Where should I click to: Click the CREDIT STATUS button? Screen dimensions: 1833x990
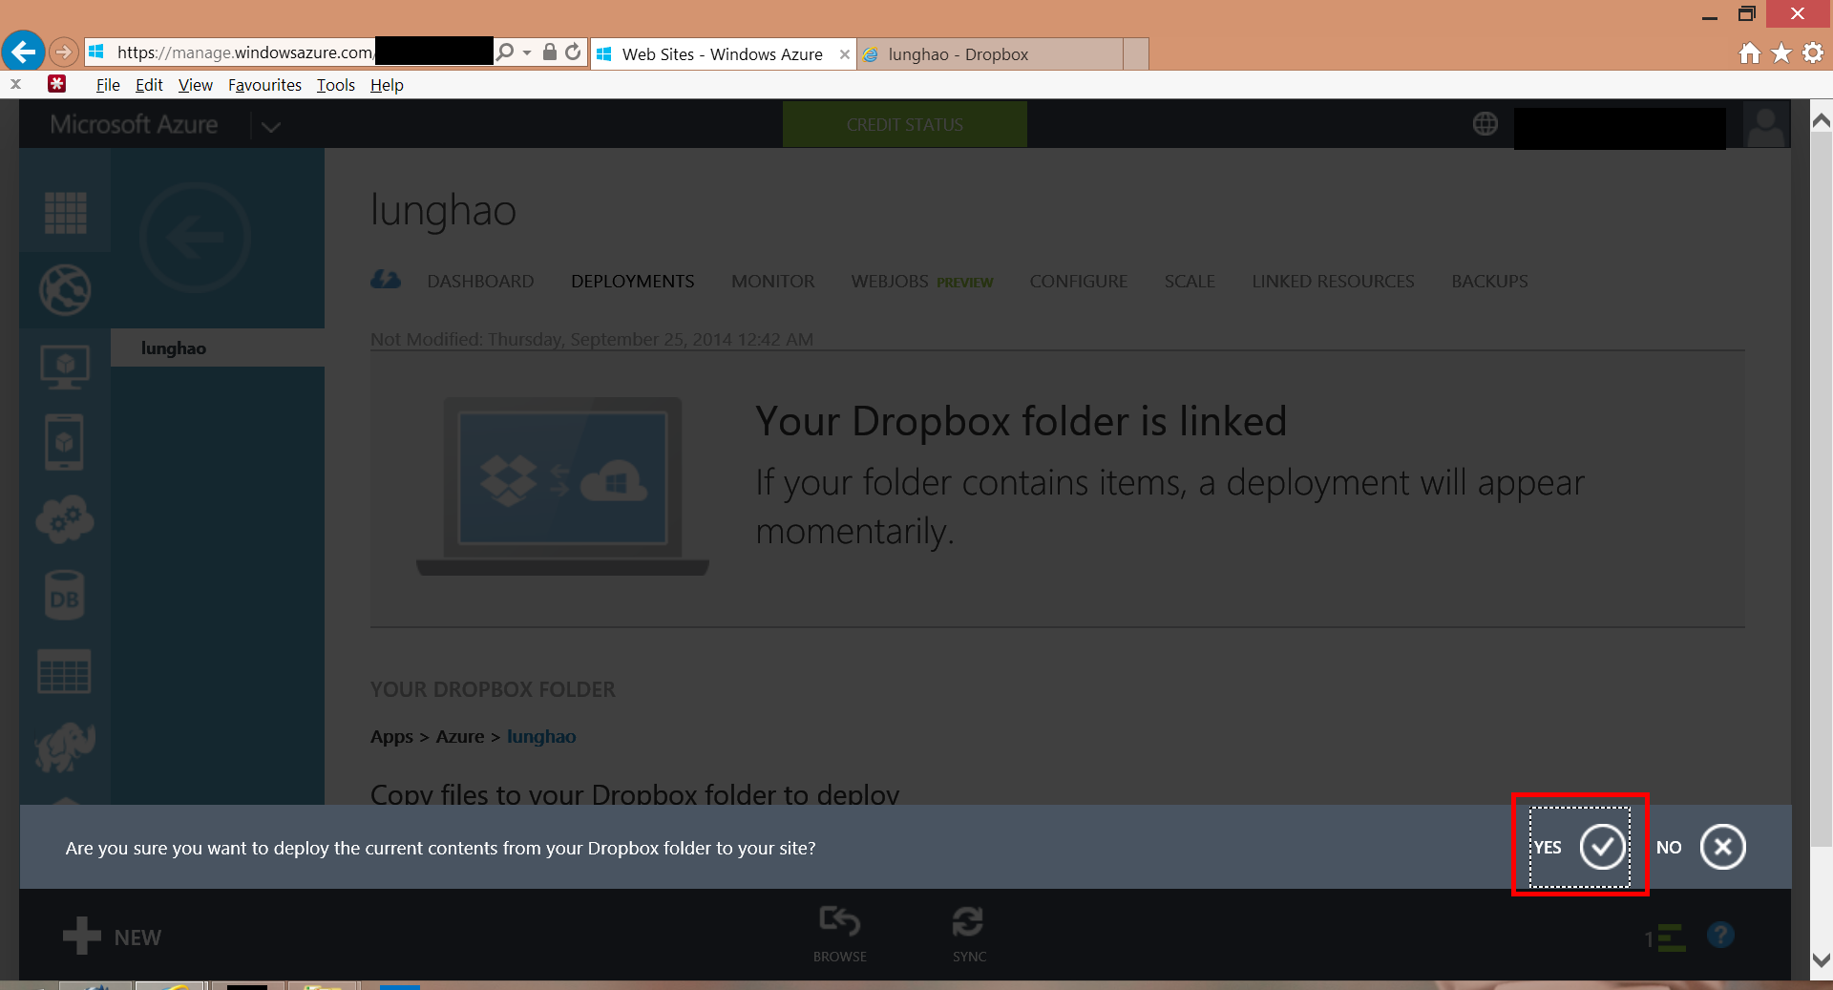tap(905, 125)
